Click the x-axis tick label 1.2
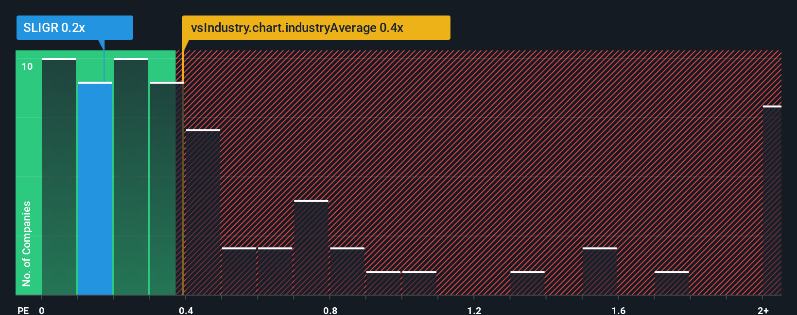This screenshot has height=315, width=797. point(474,310)
